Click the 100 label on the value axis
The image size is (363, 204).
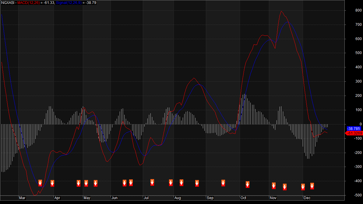pos(358,110)
